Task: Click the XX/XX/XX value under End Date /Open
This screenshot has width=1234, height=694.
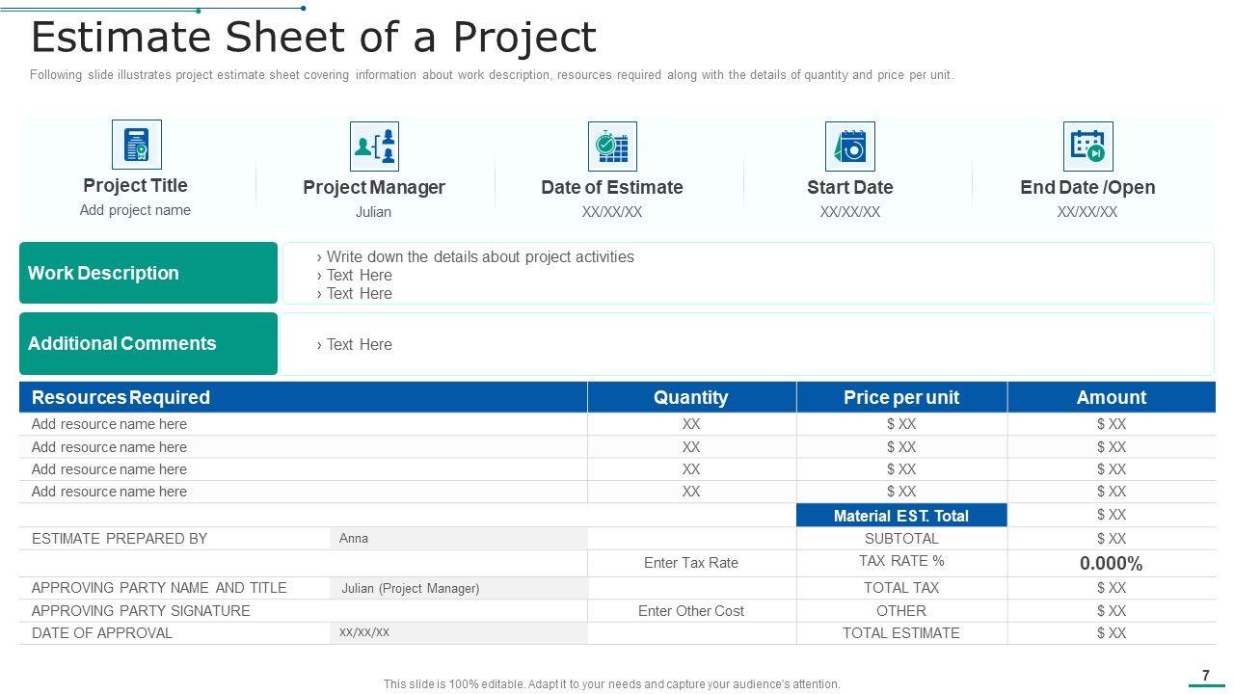Action: (x=1087, y=212)
